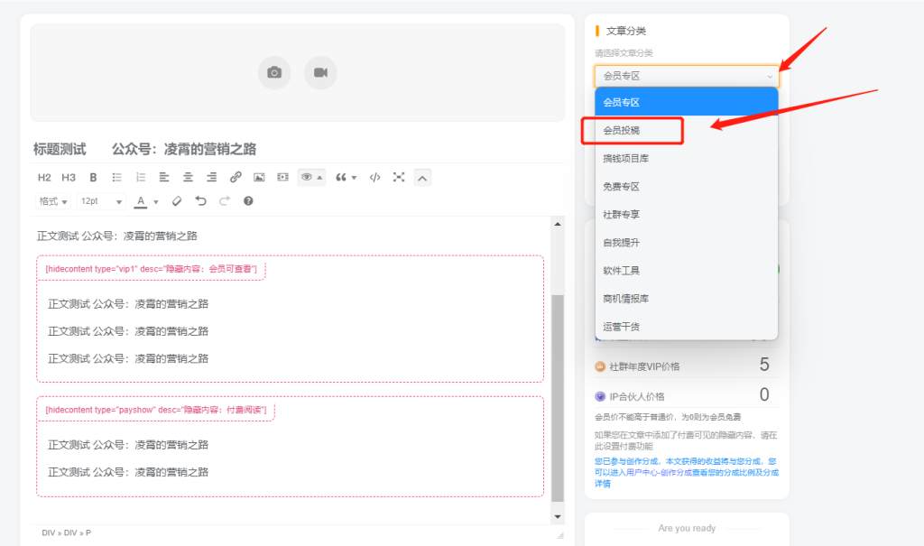This screenshot has height=546, width=924.
Task: Expand the blockquote style dropdown arrow
Action: 352,177
